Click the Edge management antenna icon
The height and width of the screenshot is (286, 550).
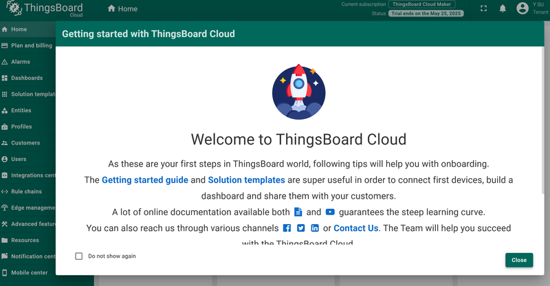pyautogui.click(x=5, y=208)
